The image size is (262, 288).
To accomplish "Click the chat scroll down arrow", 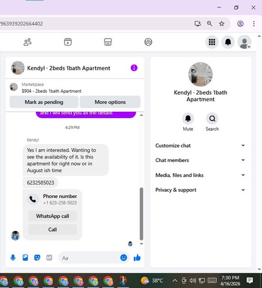I will 141,244.
